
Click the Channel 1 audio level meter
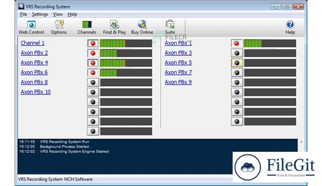(126, 43)
